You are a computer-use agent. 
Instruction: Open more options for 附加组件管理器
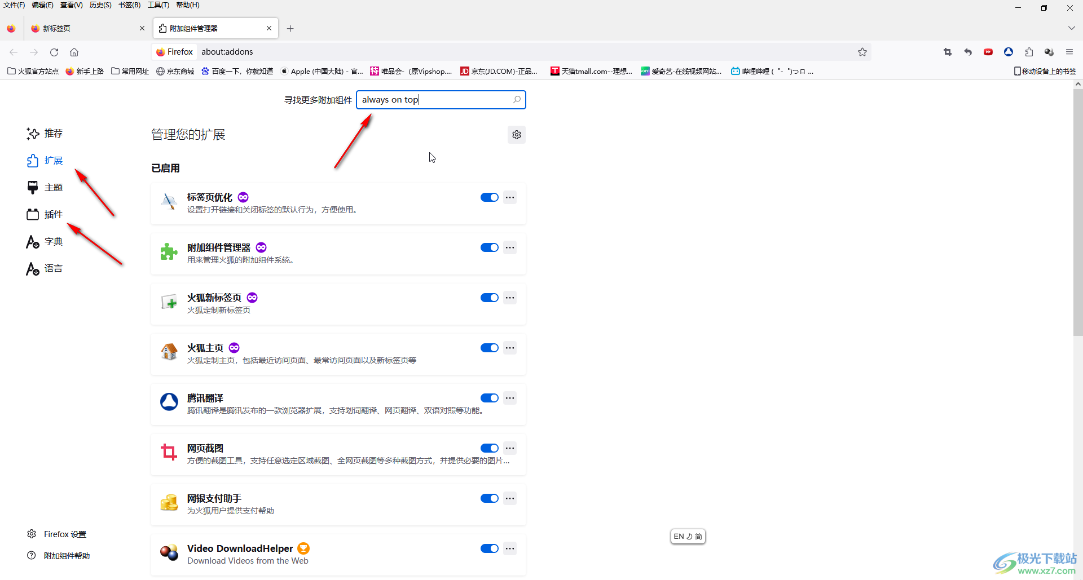click(510, 247)
